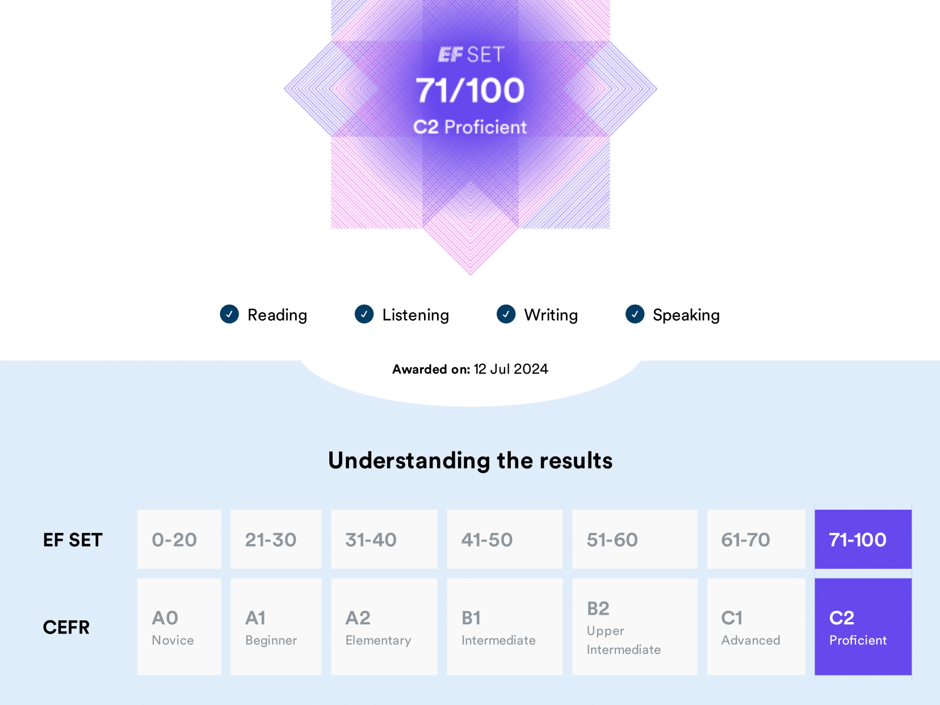Select the 61-70 score range cell
The width and height of the screenshot is (940, 705).
(756, 539)
